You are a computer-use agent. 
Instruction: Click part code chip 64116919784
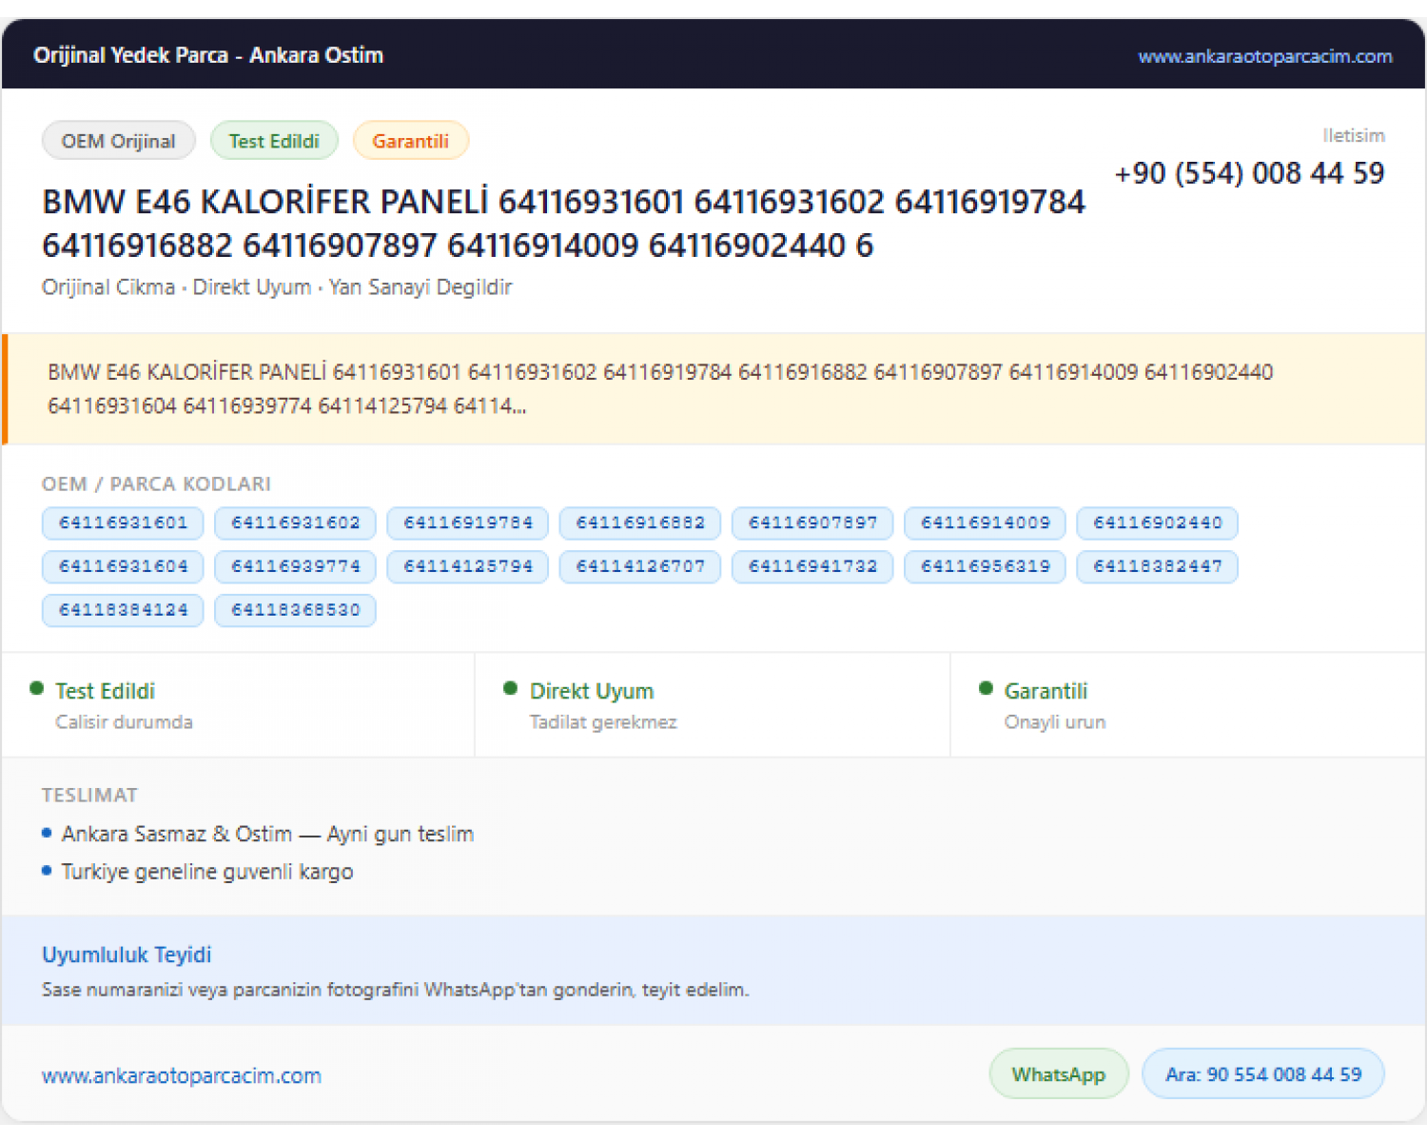pyautogui.click(x=467, y=522)
